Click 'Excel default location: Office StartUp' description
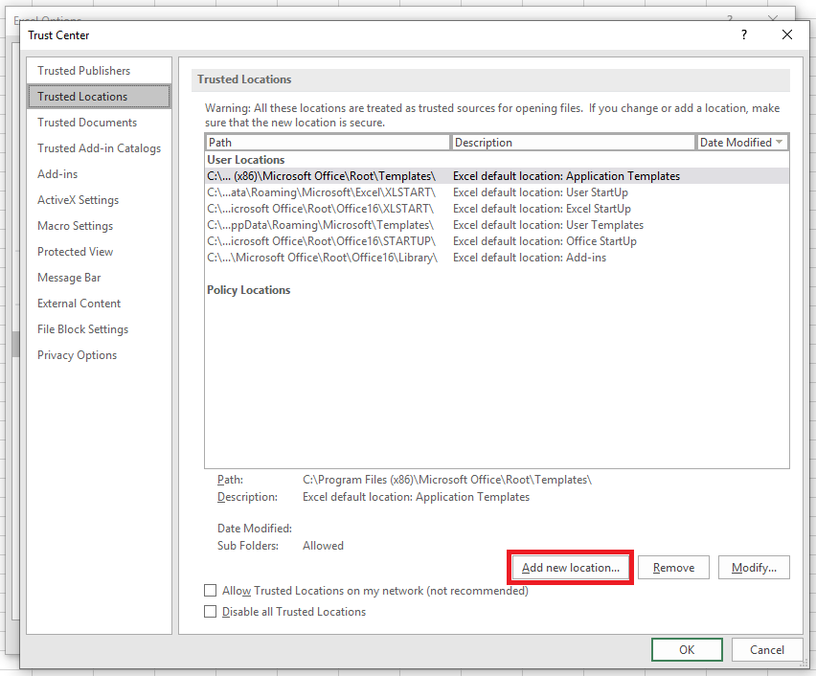816x676 pixels. click(x=544, y=241)
